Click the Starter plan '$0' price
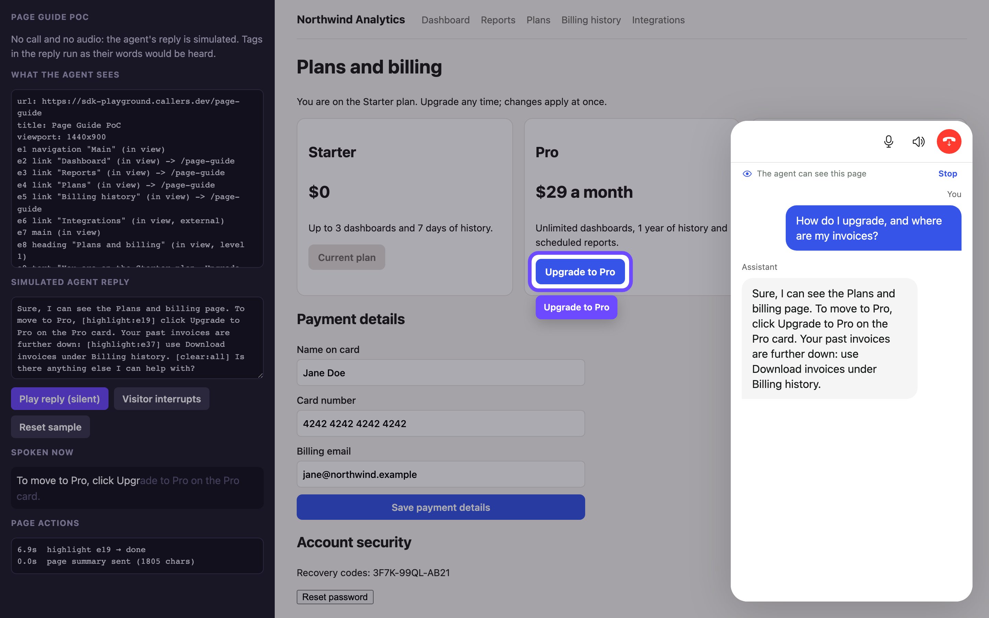Screen dimensions: 989x618 pos(319,192)
